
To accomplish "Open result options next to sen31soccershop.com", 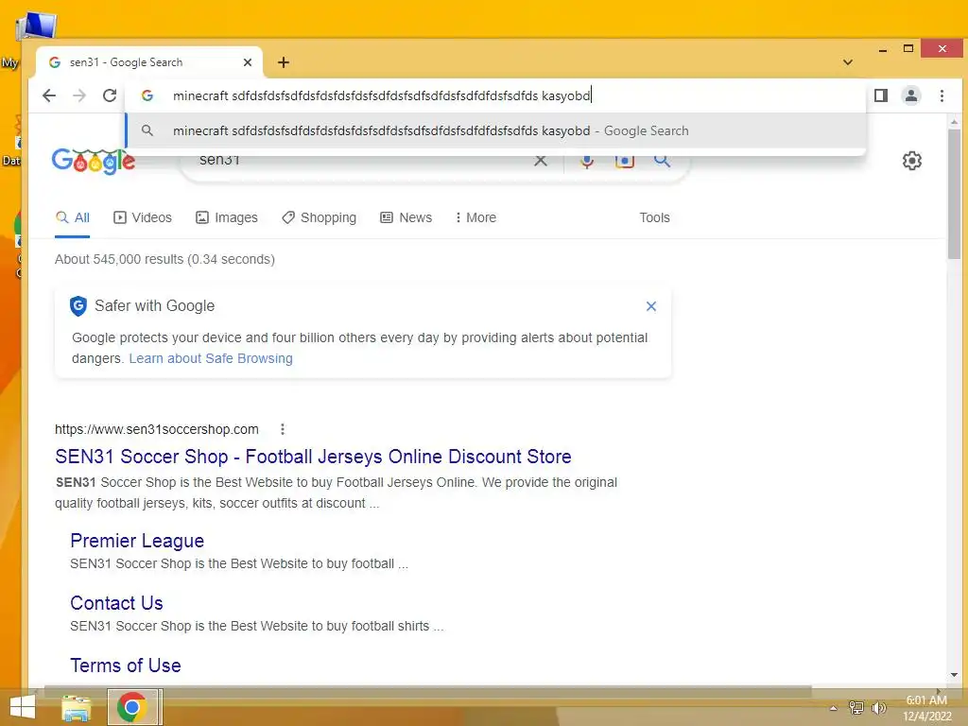I will (282, 429).
